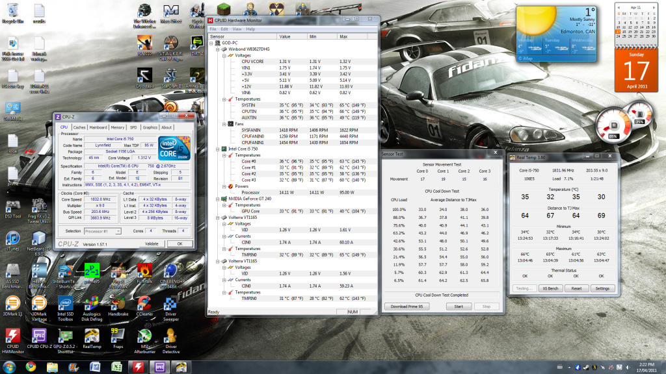This screenshot has width=666, height=374.
Task: Switch to SPD tab in CPU-Z
Action: point(133,127)
